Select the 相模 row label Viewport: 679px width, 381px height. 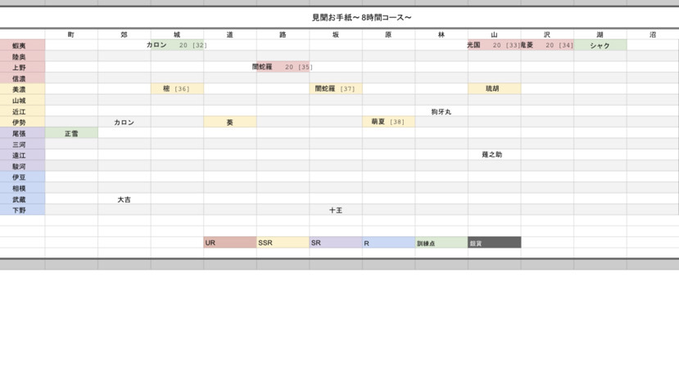coord(22,188)
